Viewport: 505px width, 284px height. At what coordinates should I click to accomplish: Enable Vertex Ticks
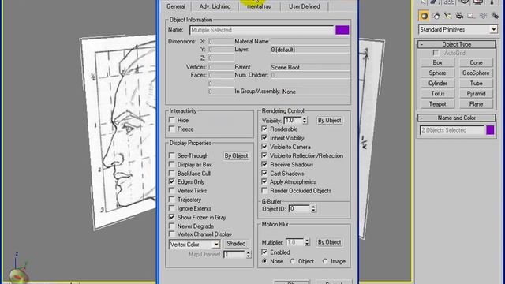tap(172, 191)
